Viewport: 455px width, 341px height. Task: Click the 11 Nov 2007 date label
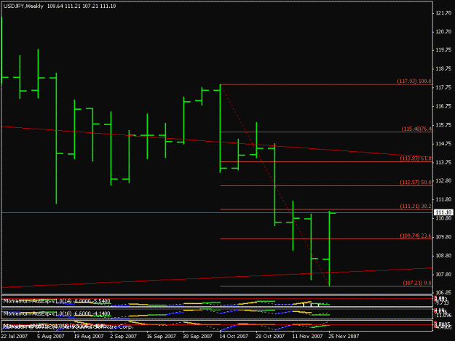(x=307, y=336)
